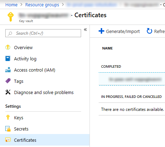Open Resource groups breadcrumb link

click(42, 5)
